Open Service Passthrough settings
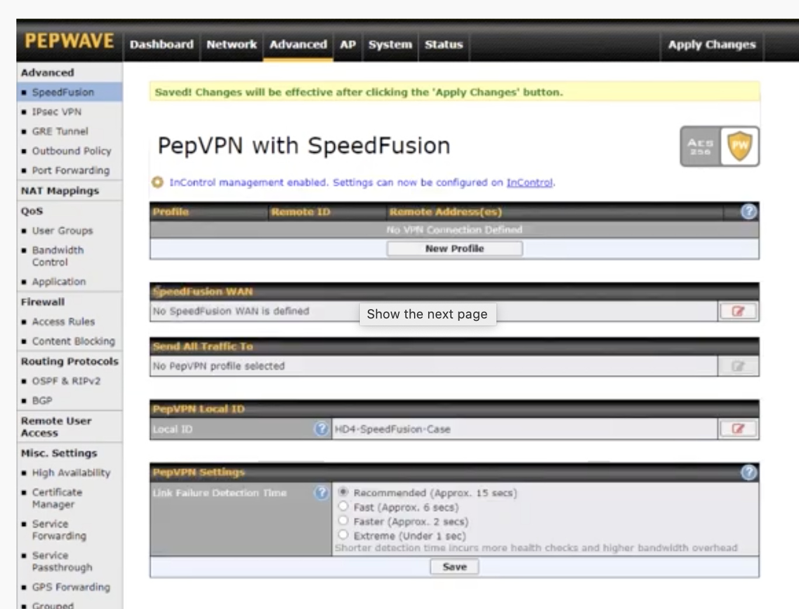 pos(62,561)
